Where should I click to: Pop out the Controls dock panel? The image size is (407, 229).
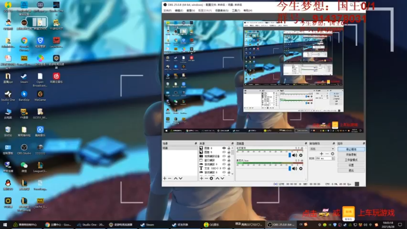[364, 144]
